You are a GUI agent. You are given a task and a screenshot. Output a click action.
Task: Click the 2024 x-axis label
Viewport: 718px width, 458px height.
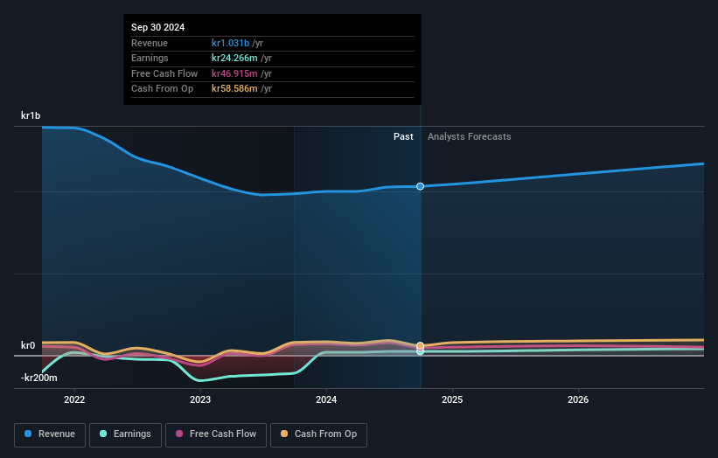(326, 399)
